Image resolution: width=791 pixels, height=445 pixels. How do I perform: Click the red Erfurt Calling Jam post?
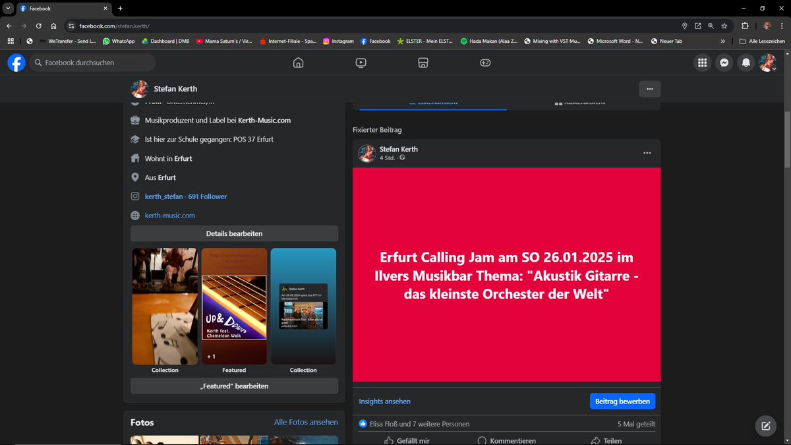[x=506, y=274]
